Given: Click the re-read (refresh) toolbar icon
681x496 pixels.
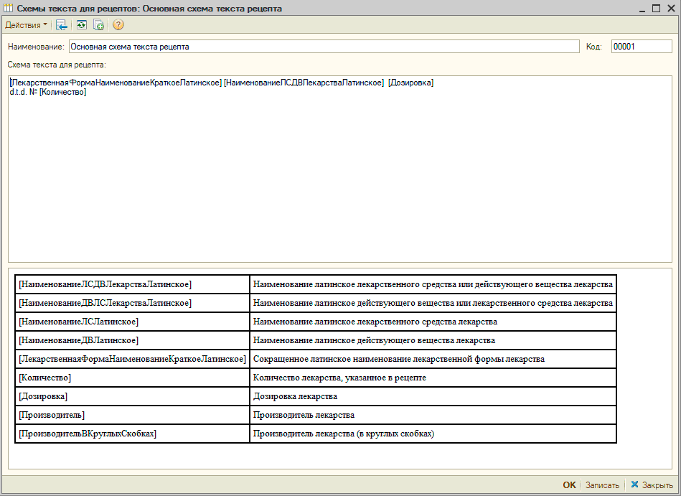Looking at the screenshot, I should 81,25.
